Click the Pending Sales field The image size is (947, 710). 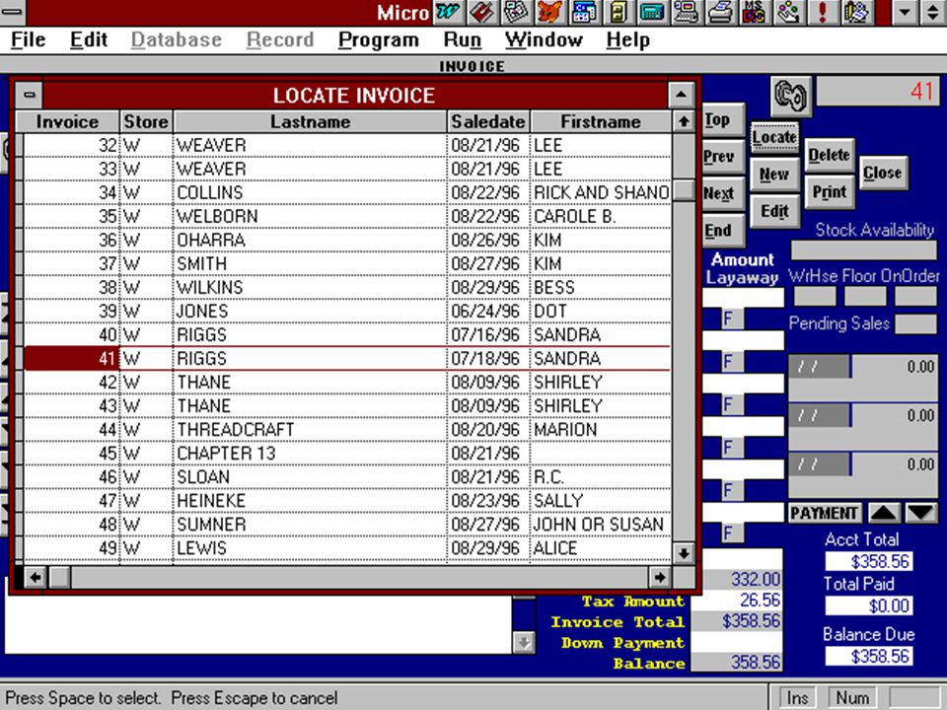coord(915,324)
